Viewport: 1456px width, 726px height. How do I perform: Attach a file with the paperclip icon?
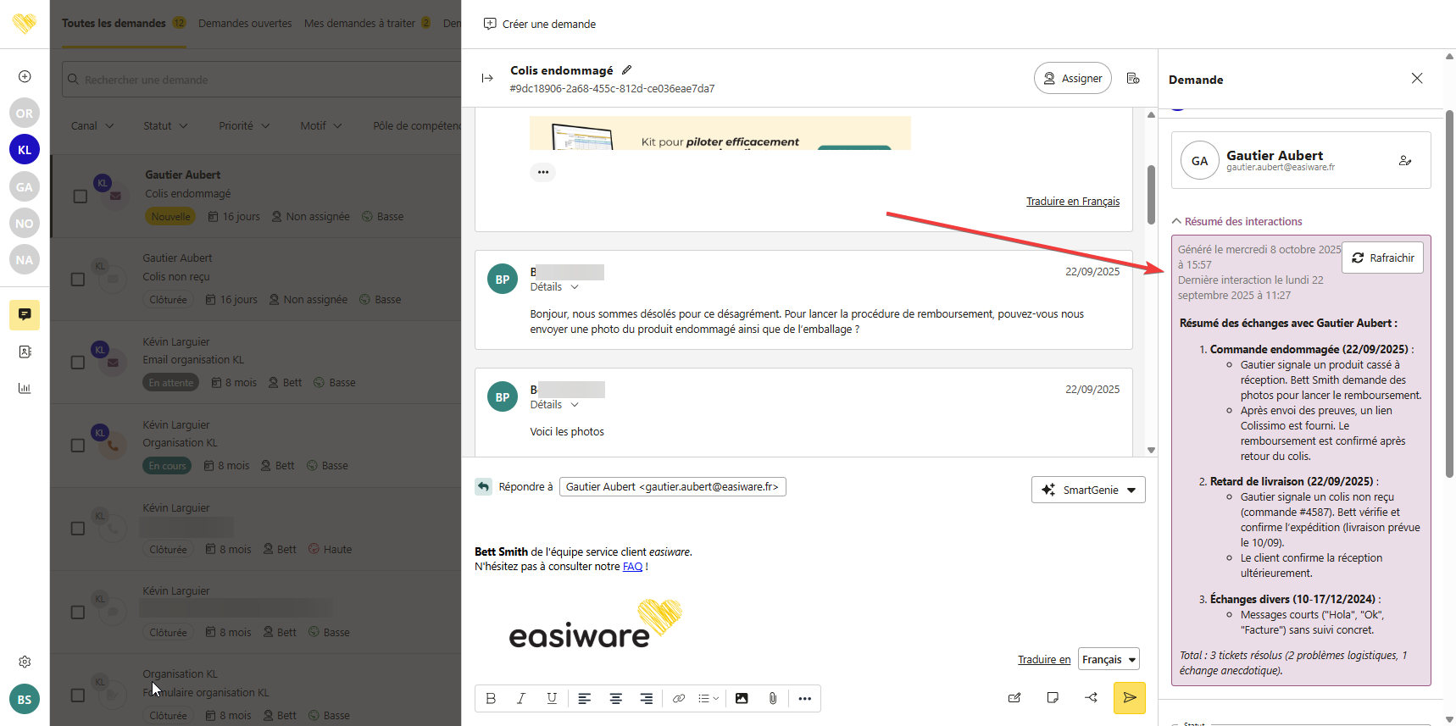point(773,699)
